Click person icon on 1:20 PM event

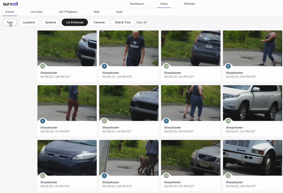click(228, 66)
